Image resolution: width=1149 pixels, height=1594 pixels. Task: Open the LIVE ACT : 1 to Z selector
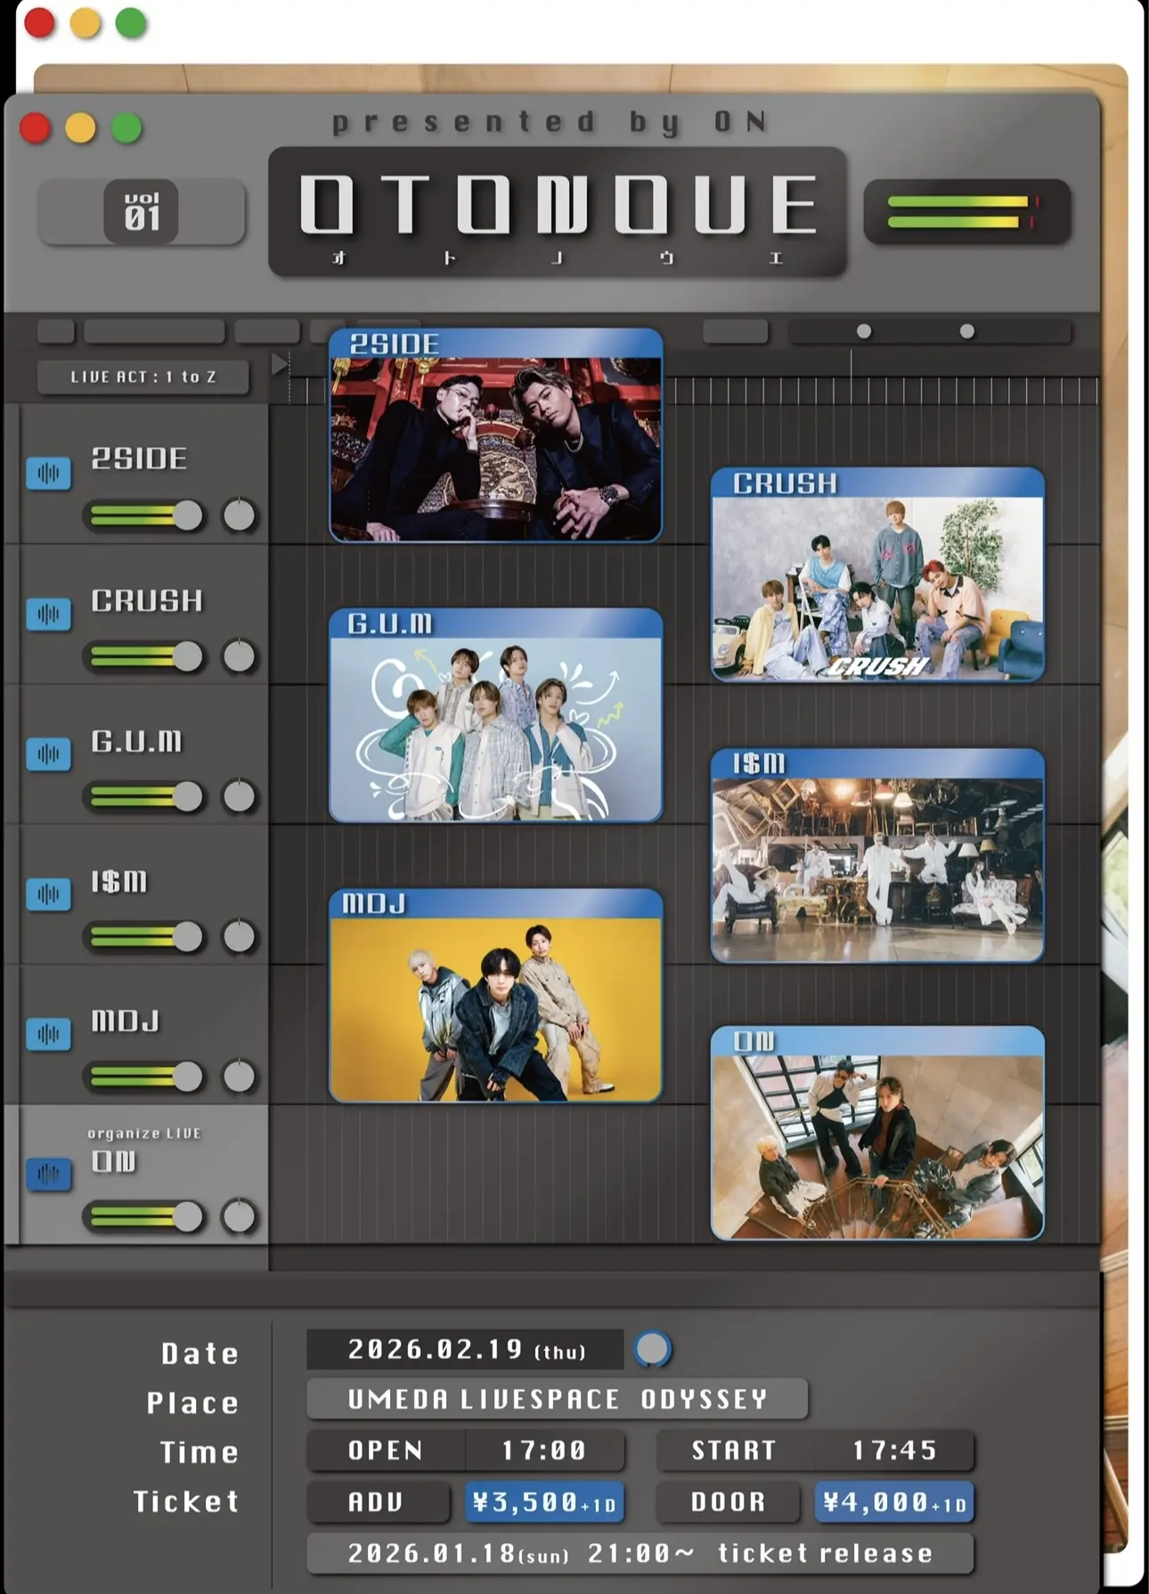143,377
